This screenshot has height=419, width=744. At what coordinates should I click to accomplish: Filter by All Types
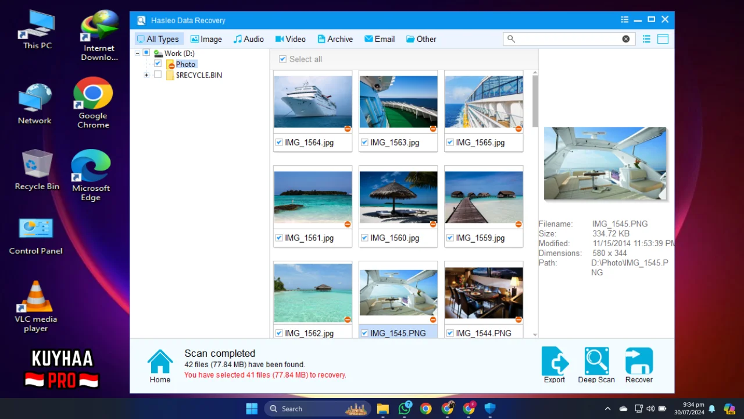[x=159, y=39]
